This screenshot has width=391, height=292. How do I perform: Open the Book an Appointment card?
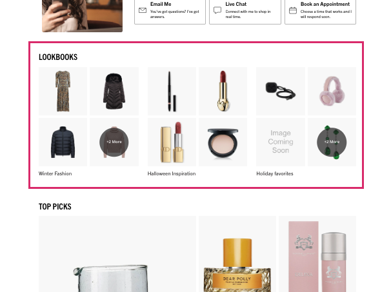pyautogui.click(x=321, y=11)
